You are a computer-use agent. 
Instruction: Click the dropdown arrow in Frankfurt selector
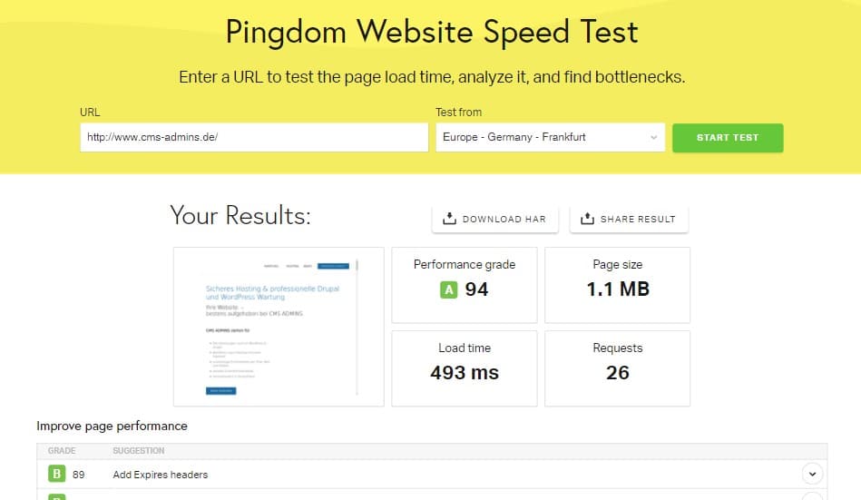[x=653, y=137]
